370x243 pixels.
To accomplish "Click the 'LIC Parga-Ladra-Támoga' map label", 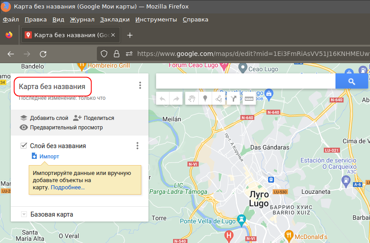I will 178,189.
